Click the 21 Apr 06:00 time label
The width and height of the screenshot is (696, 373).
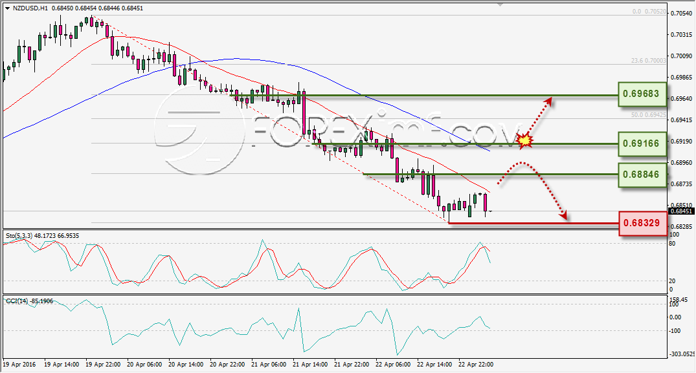point(269,365)
